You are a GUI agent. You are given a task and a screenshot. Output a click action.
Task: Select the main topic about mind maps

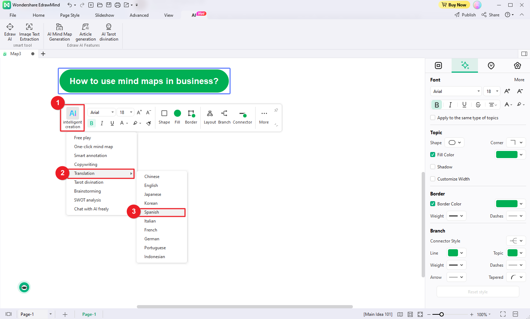(x=144, y=81)
